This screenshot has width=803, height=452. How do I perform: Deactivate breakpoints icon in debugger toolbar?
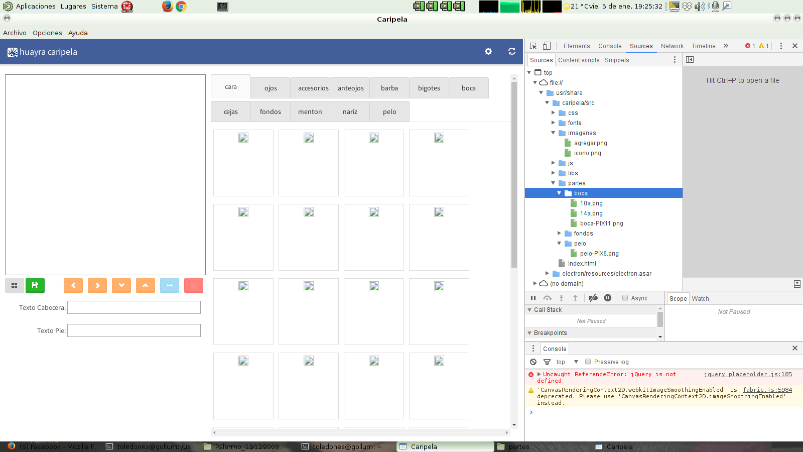coord(593,298)
